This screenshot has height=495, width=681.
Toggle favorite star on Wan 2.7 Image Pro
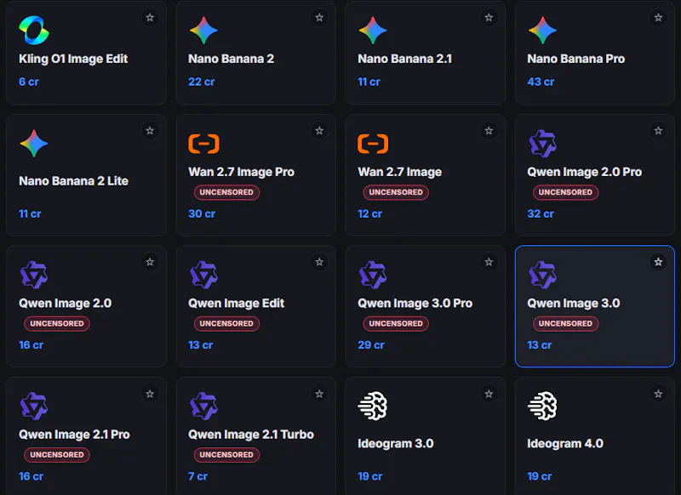[319, 131]
